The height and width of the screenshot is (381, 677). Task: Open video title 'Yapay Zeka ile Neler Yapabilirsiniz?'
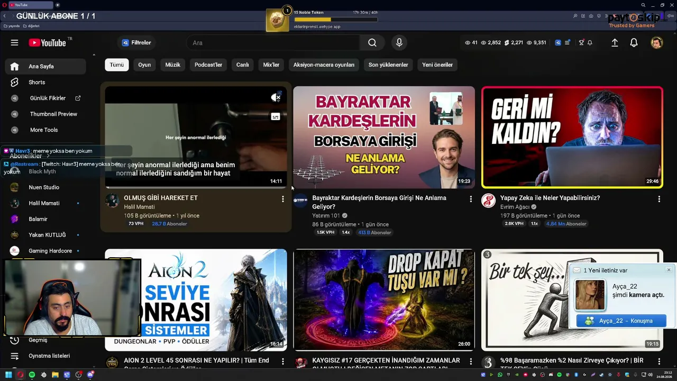click(550, 198)
